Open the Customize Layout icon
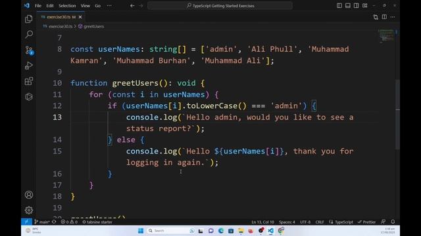Screen dimensions: 421x236 click(x=365, y=6)
